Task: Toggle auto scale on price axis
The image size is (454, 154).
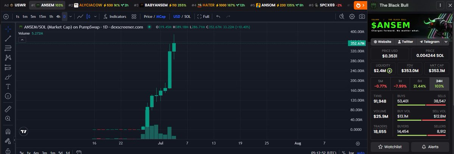Action: pos(361,152)
